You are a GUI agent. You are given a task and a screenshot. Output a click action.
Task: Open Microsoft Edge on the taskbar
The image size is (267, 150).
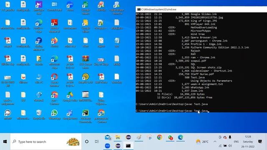[x=180, y=137]
